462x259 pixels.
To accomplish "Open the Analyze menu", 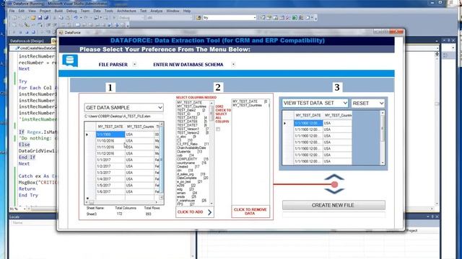I will point(157,11).
